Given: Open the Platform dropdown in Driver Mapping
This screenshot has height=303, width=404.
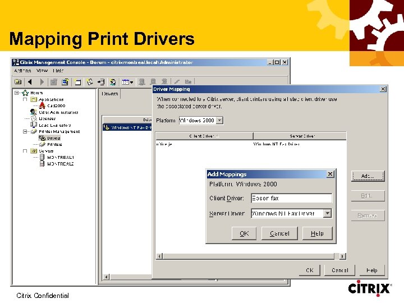Looking at the screenshot, I should tap(219, 120).
